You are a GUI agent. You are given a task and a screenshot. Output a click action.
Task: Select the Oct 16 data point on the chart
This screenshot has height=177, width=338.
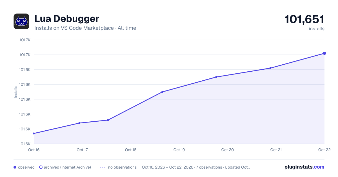click(x=34, y=133)
